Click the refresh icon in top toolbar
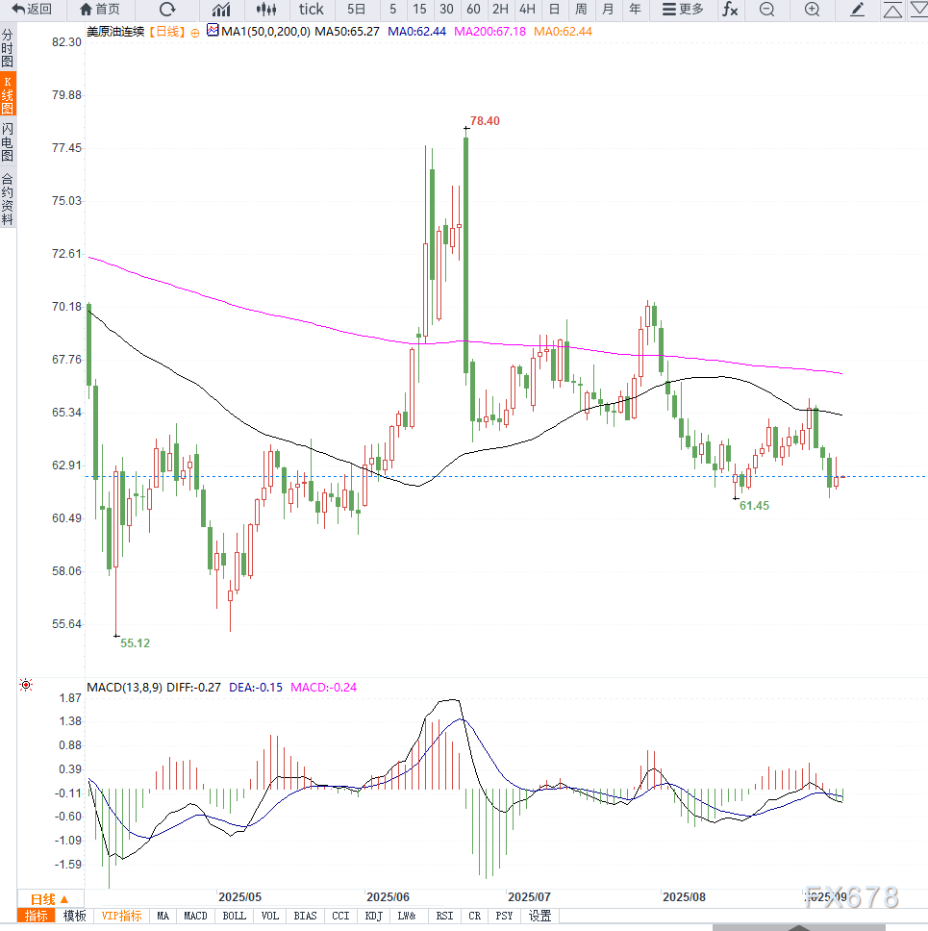Screen dimensions: 928x931 (x=167, y=10)
